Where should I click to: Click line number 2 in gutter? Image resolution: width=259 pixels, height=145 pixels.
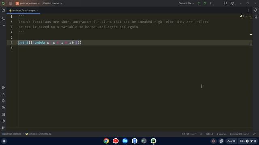click(x=11, y=22)
